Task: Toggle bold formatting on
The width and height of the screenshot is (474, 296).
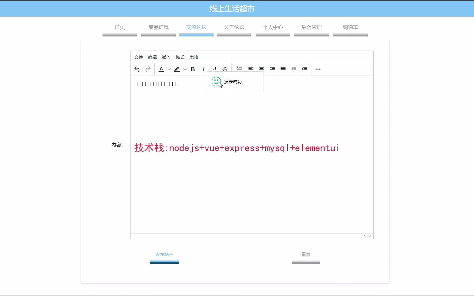Action: coord(193,69)
